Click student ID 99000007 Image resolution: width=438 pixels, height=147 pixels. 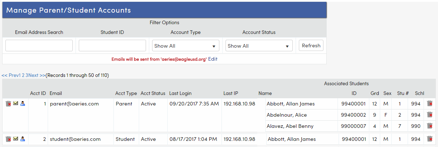point(353,126)
